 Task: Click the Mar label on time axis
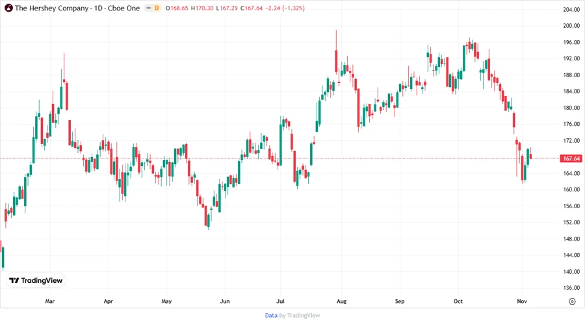point(49,301)
